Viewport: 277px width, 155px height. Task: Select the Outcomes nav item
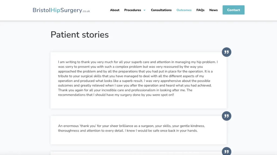point(184,10)
